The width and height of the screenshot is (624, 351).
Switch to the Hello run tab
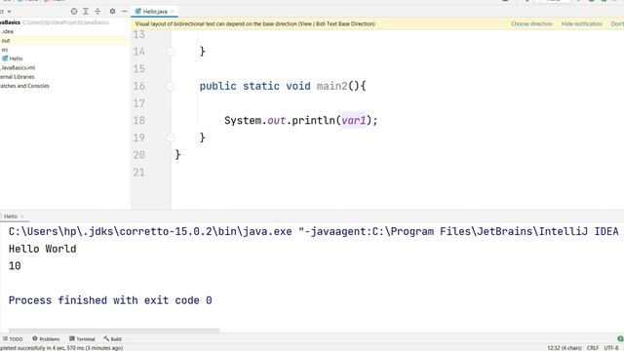11,216
